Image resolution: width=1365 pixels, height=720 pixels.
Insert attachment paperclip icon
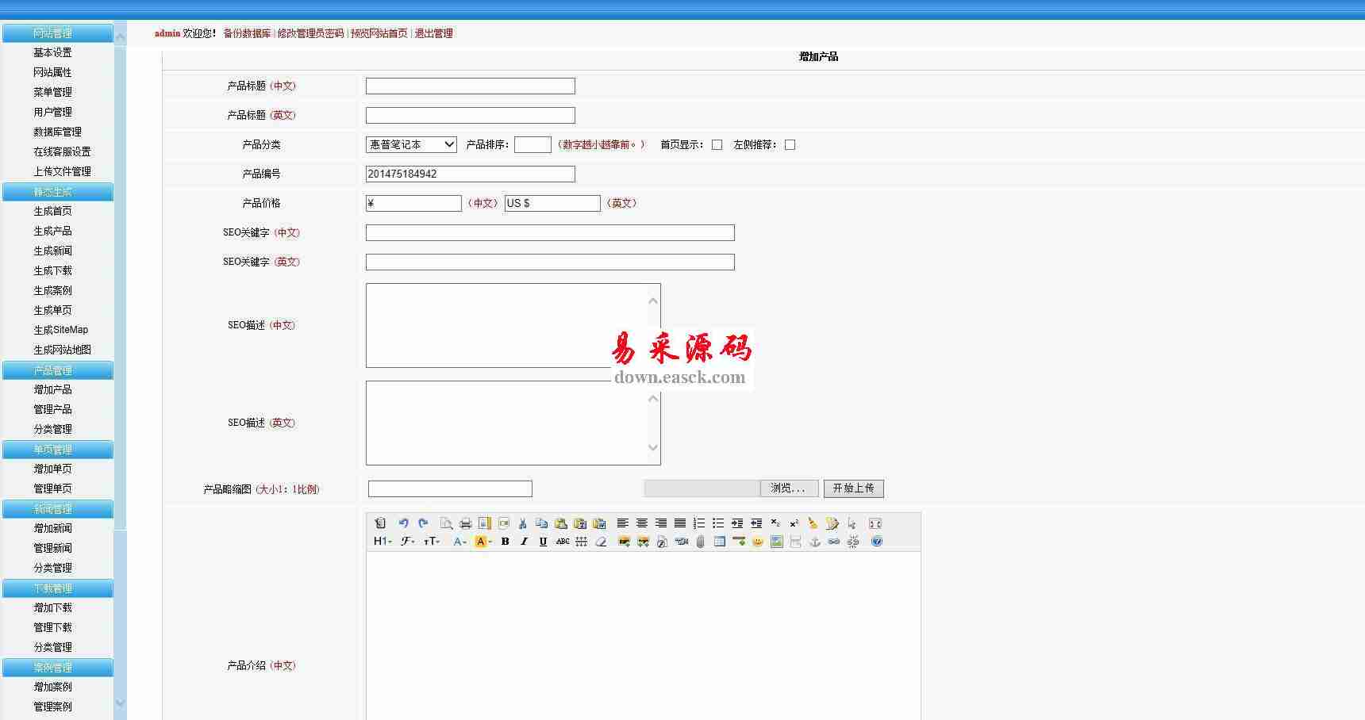700,542
